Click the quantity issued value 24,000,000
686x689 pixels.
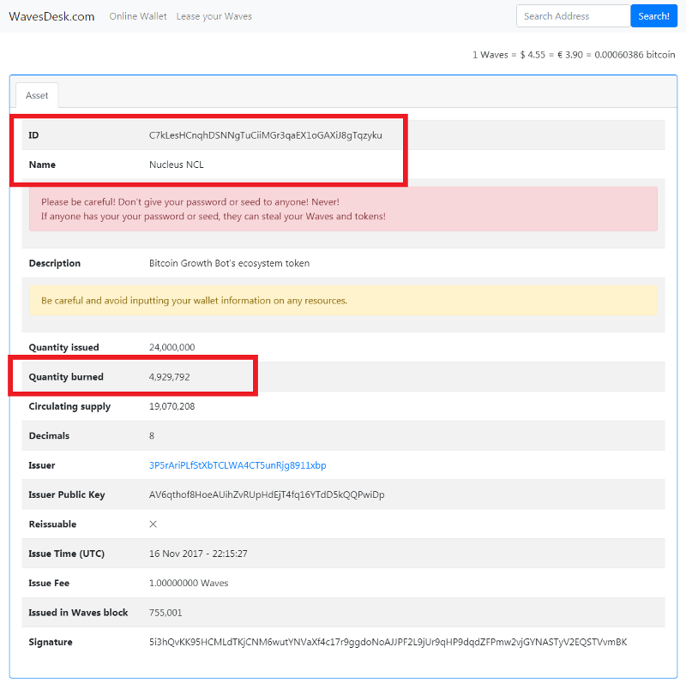(x=172, y=347)
